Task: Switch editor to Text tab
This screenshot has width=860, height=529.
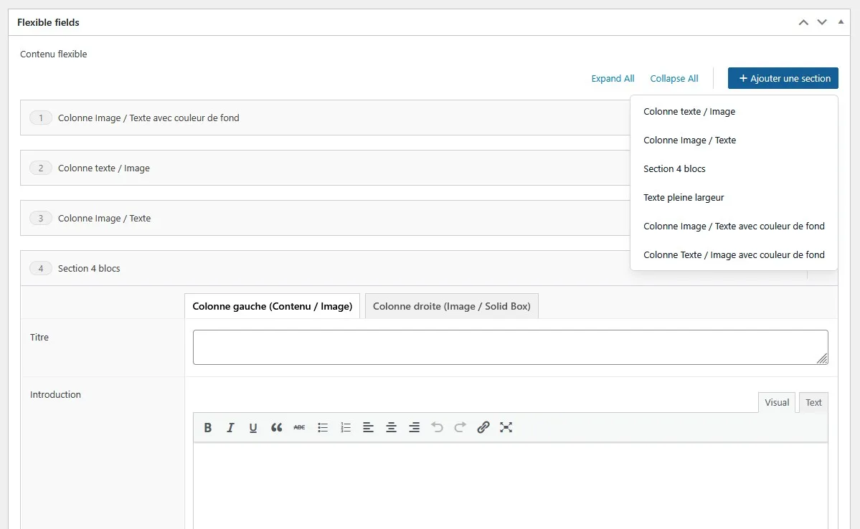Action: tap(813, 402)
